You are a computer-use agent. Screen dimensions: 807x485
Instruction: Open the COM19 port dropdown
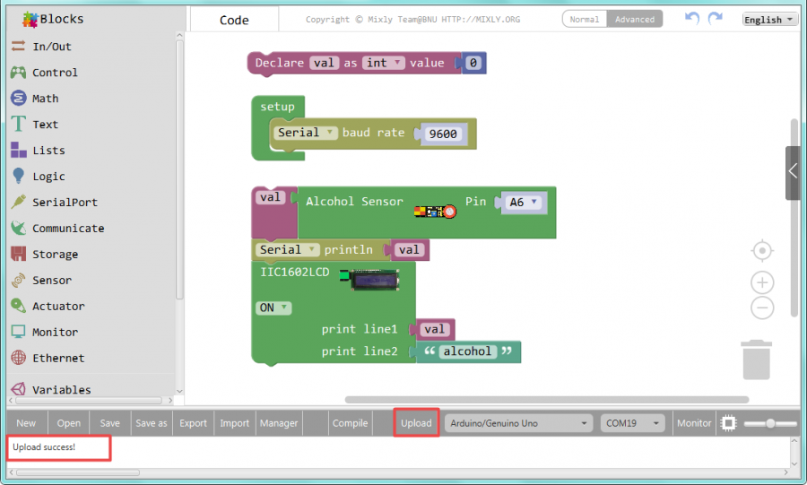pos(633,423)
